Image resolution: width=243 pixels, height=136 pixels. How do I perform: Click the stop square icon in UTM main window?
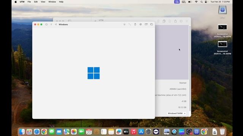(181, 21)
